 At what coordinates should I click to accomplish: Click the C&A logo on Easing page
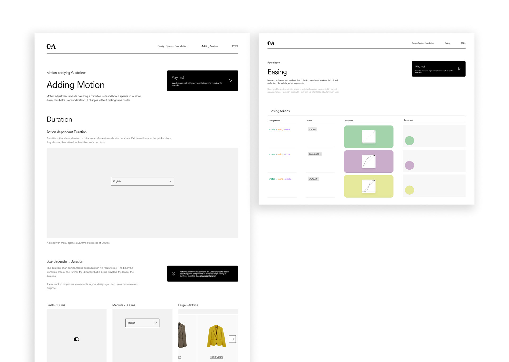coord(271,43)
